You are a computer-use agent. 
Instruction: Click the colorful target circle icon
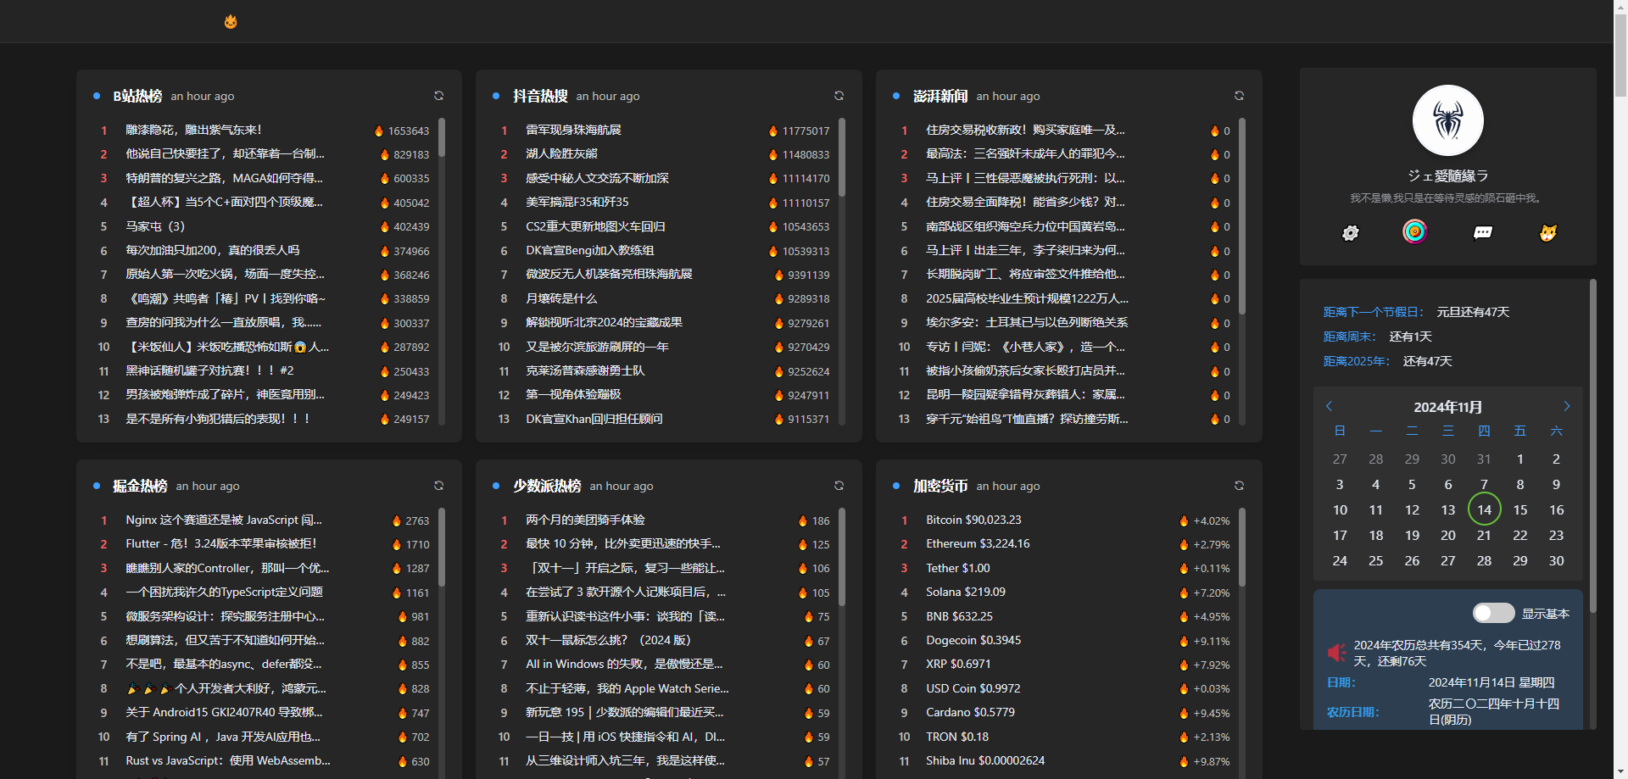pos(1414,231)
